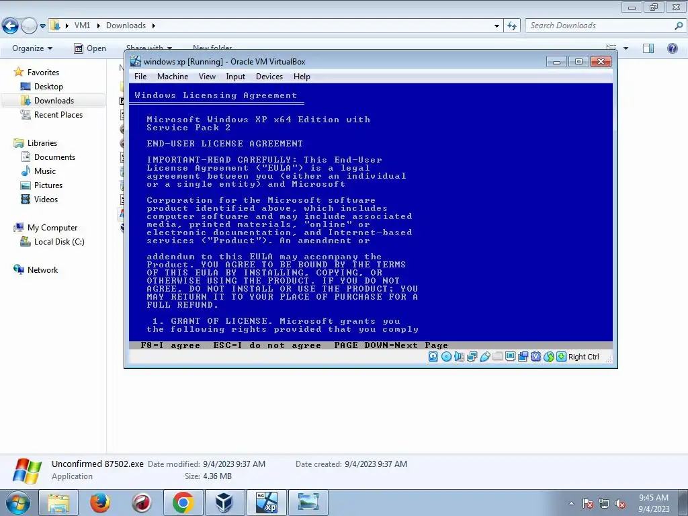Click the arrow after Downloads in address breadcrumb

154,26
